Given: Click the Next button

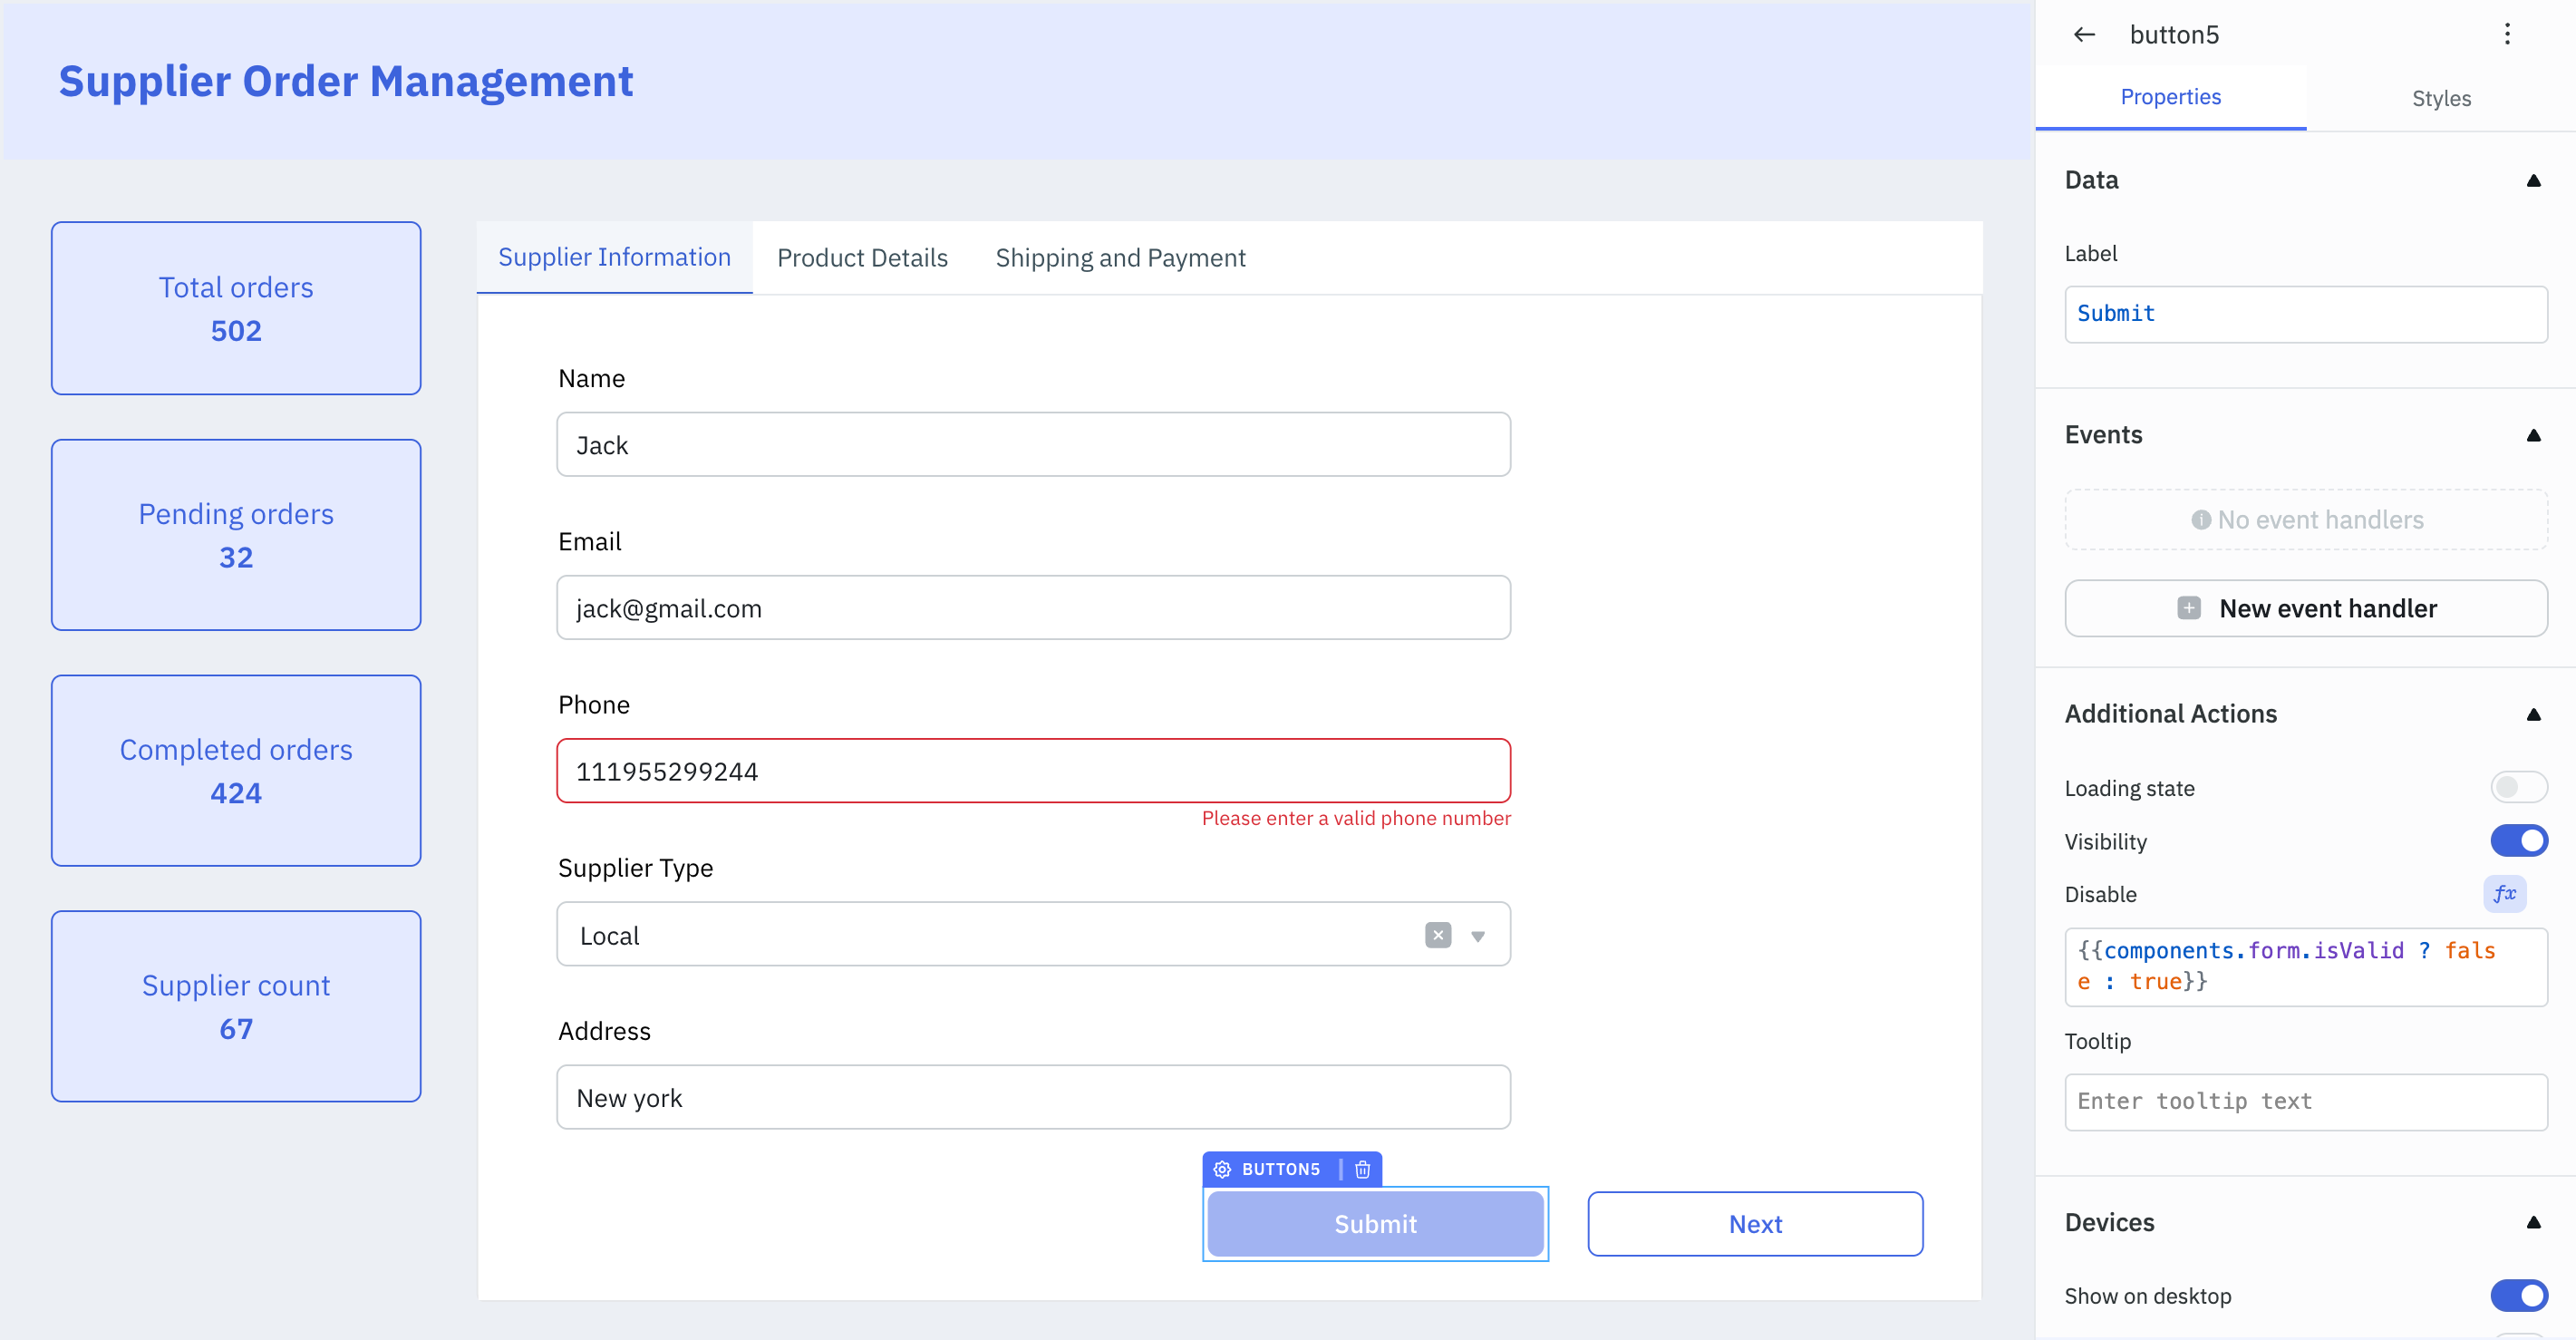Looking at the screenshot, I should point(1754,1224).
